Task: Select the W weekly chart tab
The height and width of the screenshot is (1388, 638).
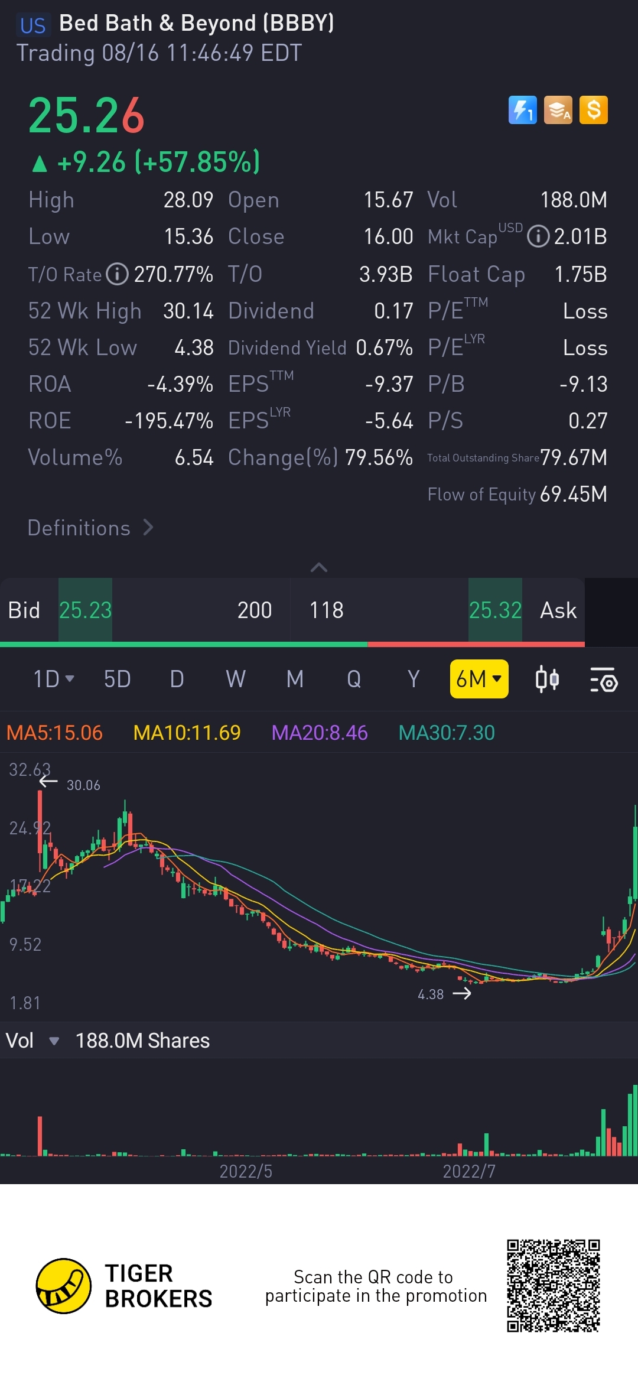Action: (x=236, y=679)
